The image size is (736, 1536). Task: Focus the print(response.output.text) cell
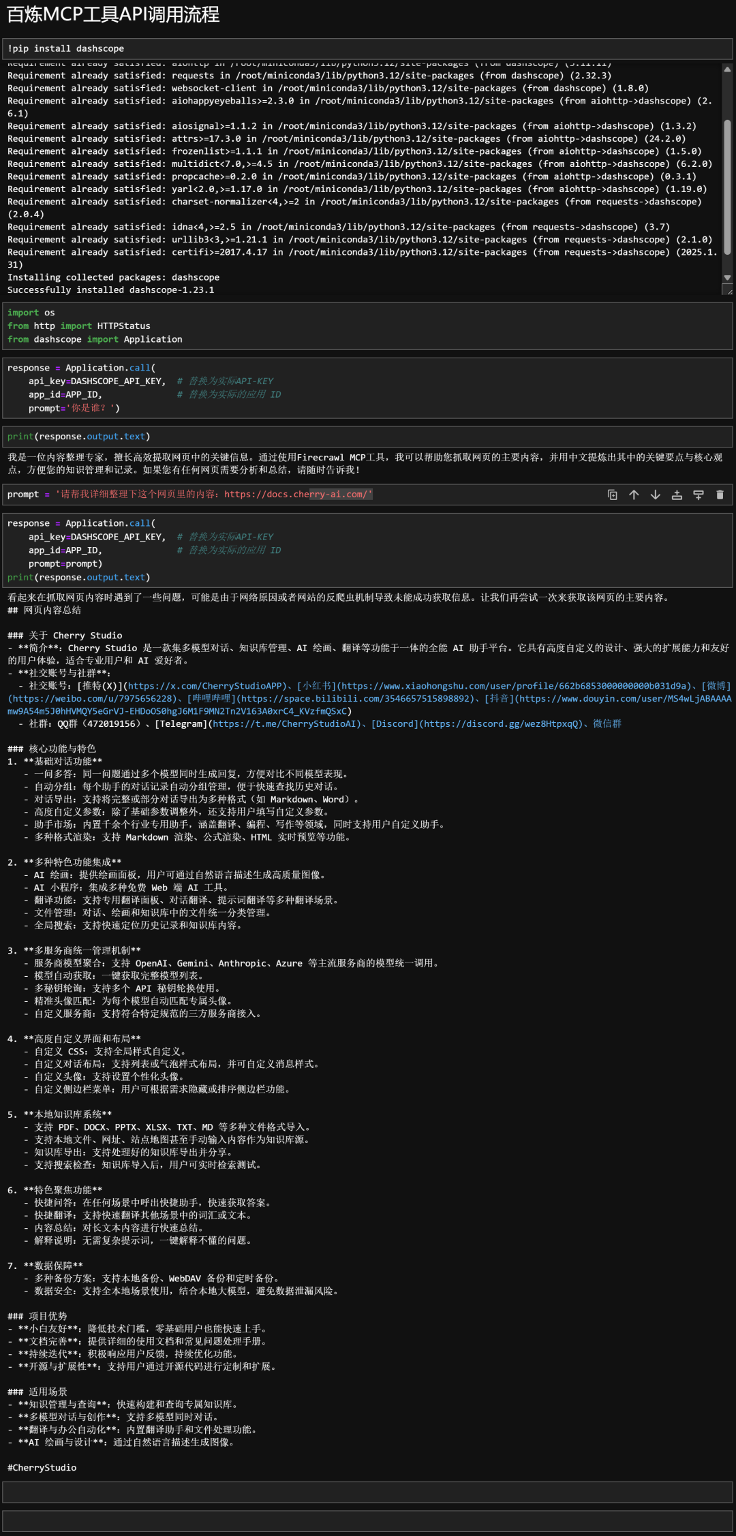(x=368, y=437)
